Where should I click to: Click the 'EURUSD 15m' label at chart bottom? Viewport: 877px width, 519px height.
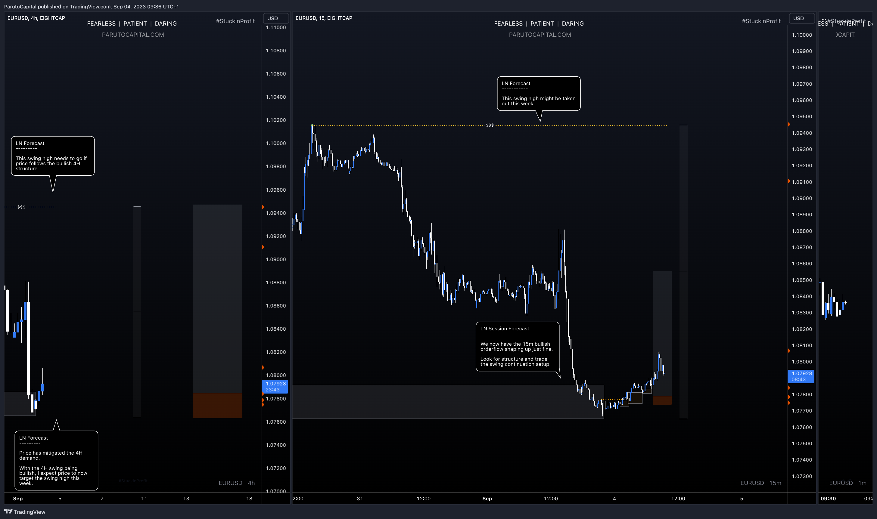pyautogui.click(x=761, y=483)
